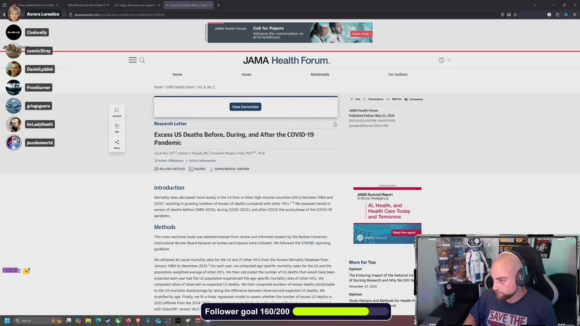Open a new browser tab
This screenshot has width=580, height=326.
point(218,5)
